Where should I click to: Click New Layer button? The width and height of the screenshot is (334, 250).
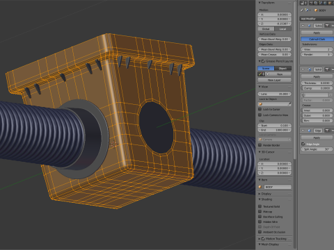click(275, 80)
